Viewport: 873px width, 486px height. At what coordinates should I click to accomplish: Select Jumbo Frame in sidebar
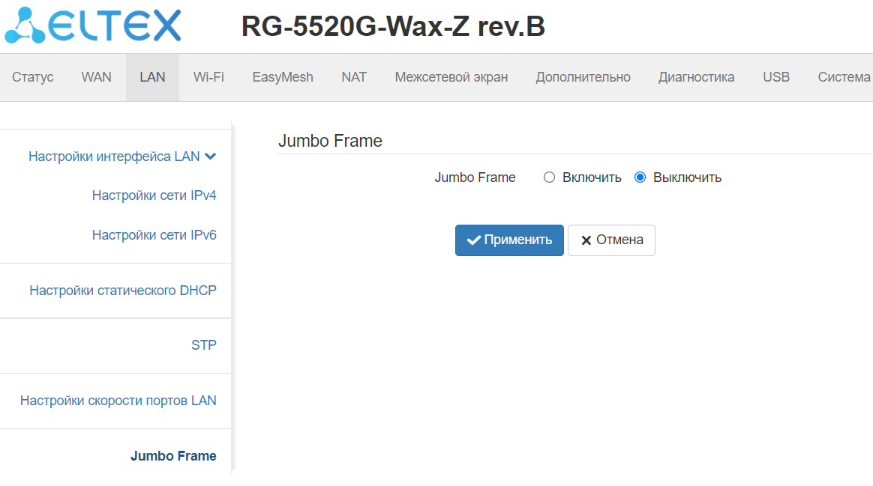173,456
